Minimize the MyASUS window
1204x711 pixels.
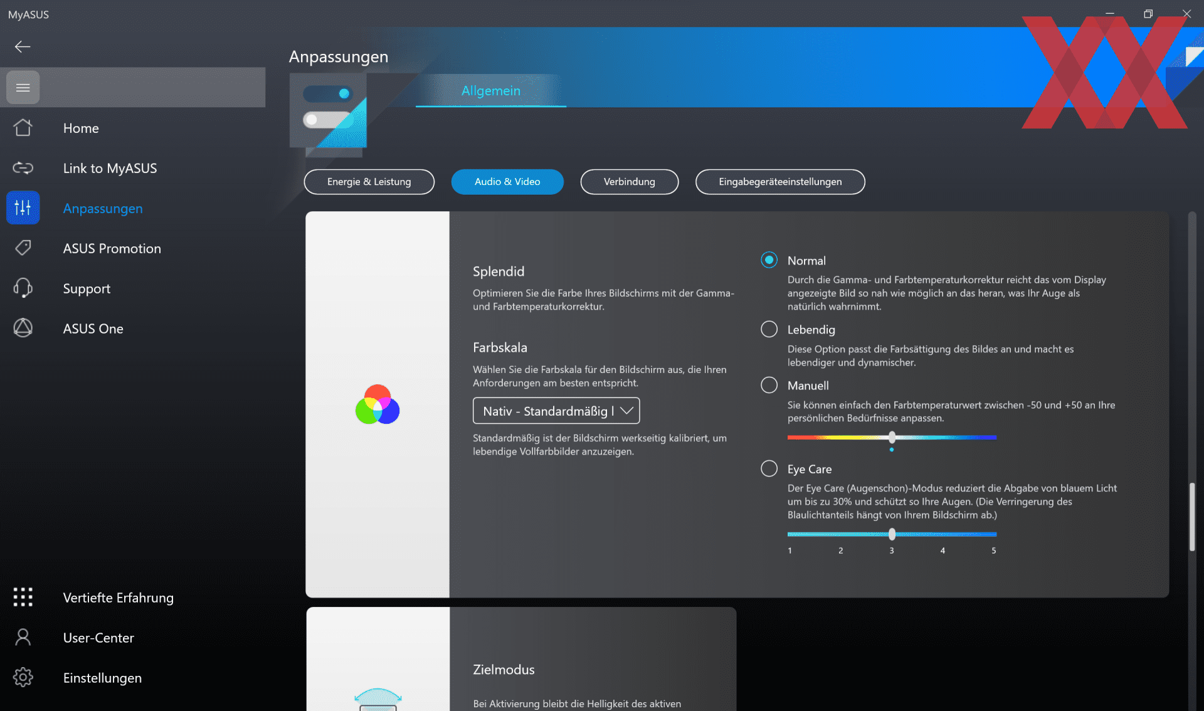[x=1109, y=14]
